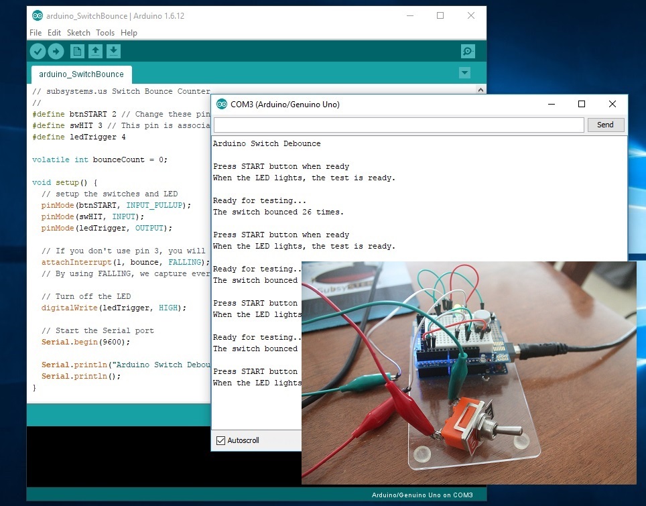
Task: Click the '// subsystems.us Switch Bounce Counter' comment
Action: coord(121,91)
